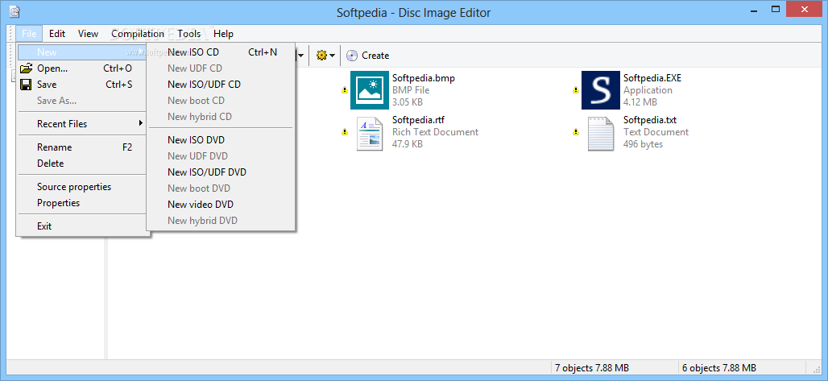Screen dimensions: 828x381
Task: Select the Softpedia.bmp picture icon
Action: click(x=369, y=90)
